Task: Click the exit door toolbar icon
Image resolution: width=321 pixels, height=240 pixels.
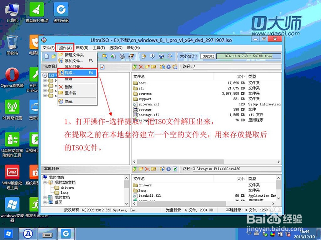Action: (170, 56)
